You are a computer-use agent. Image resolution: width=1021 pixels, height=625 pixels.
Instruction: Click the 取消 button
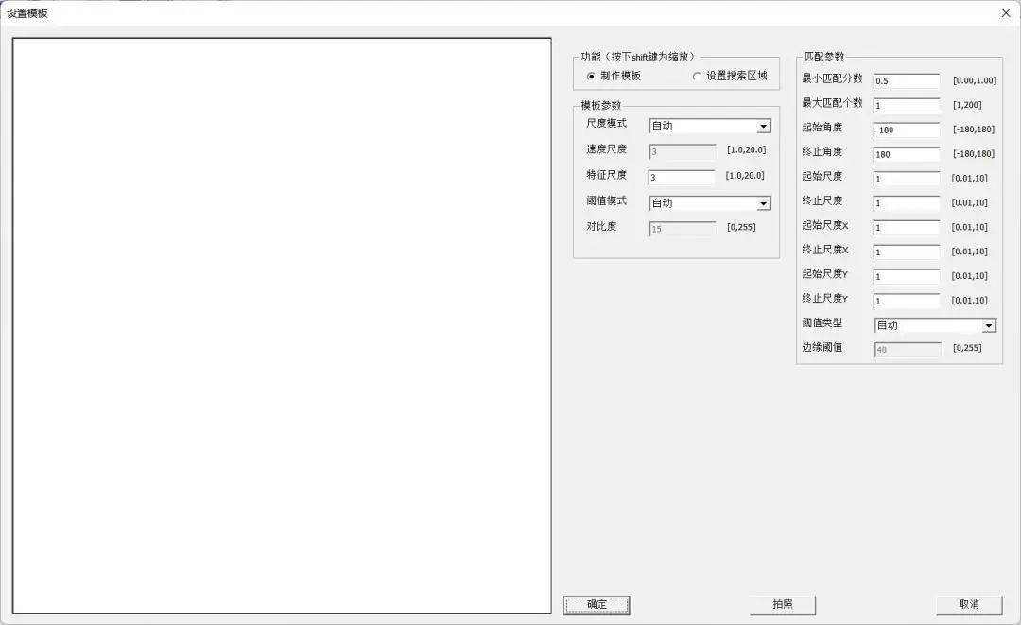(x=968, y=604)
